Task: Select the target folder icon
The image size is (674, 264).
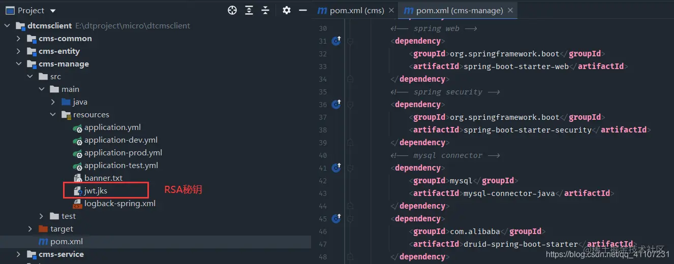Action: click(43, 228)
